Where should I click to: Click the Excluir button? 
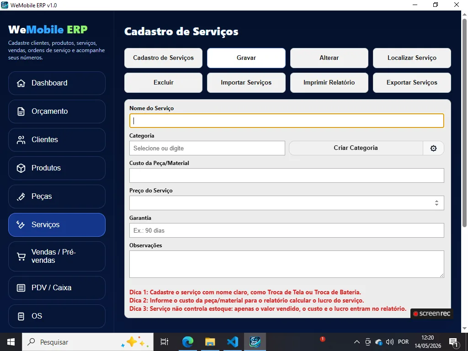click(163, 82)
